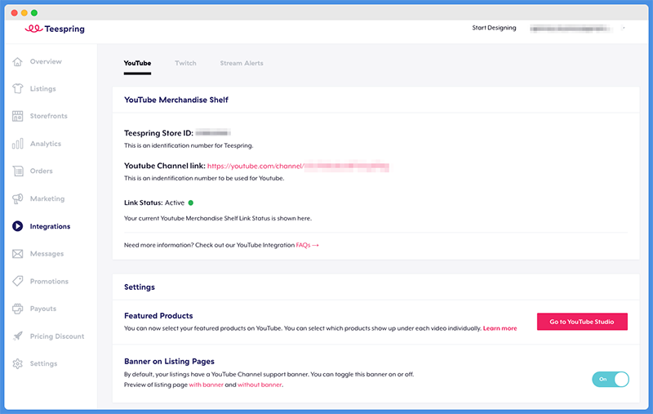Open Messages in the sidebar
653x414 pixels.
47,254
